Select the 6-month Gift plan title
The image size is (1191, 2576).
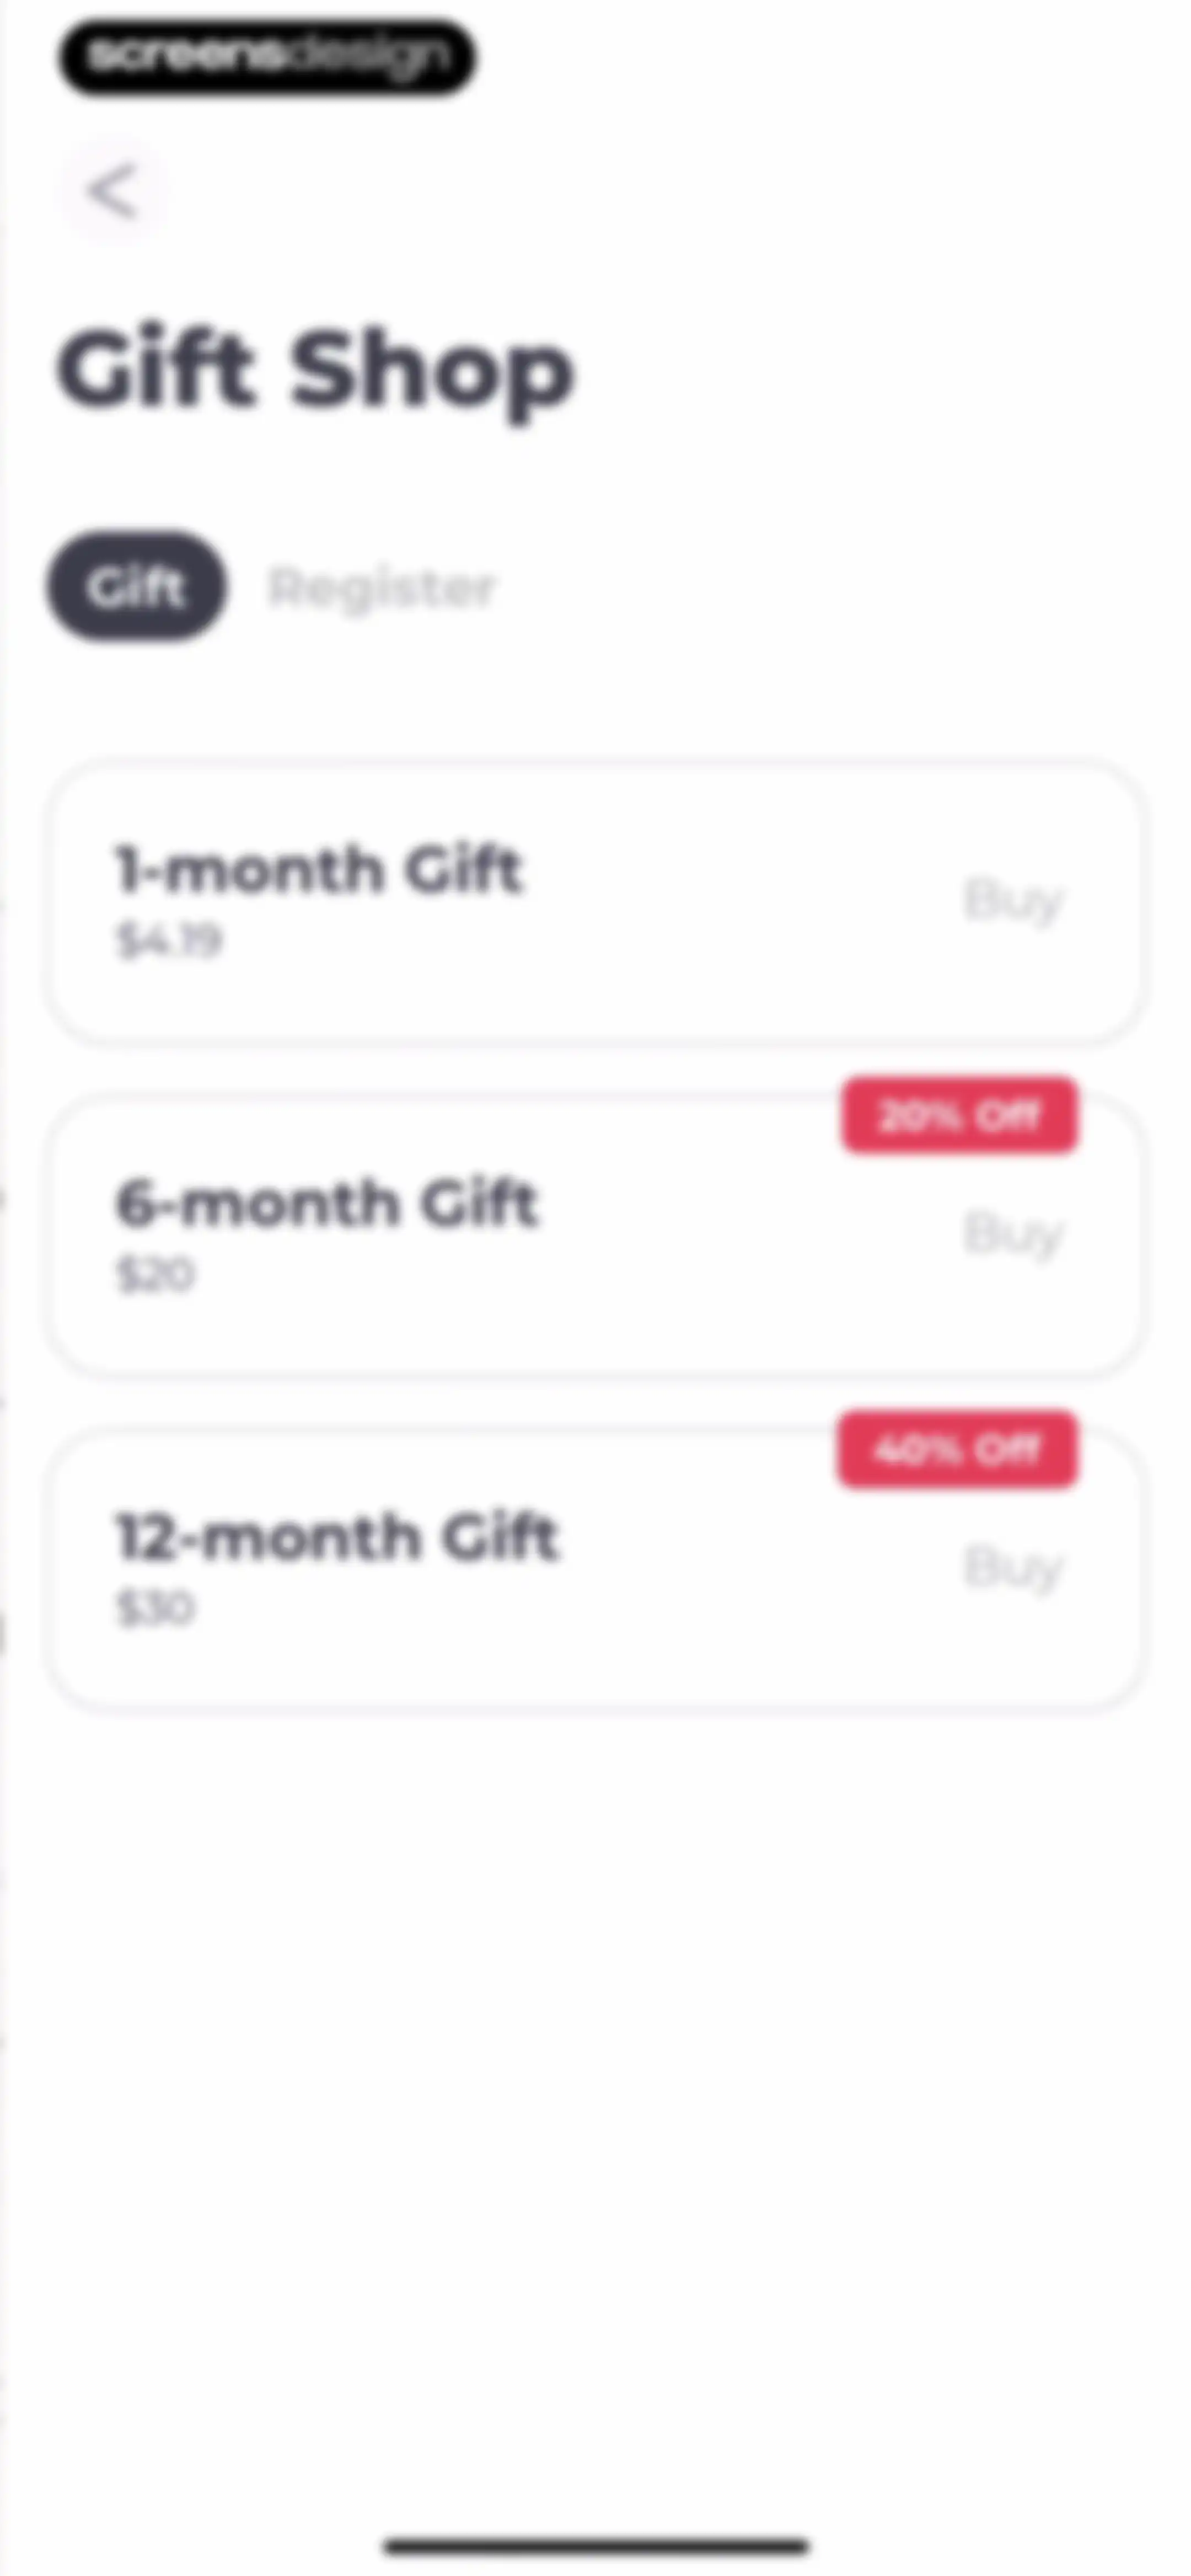coord(327,1202)
